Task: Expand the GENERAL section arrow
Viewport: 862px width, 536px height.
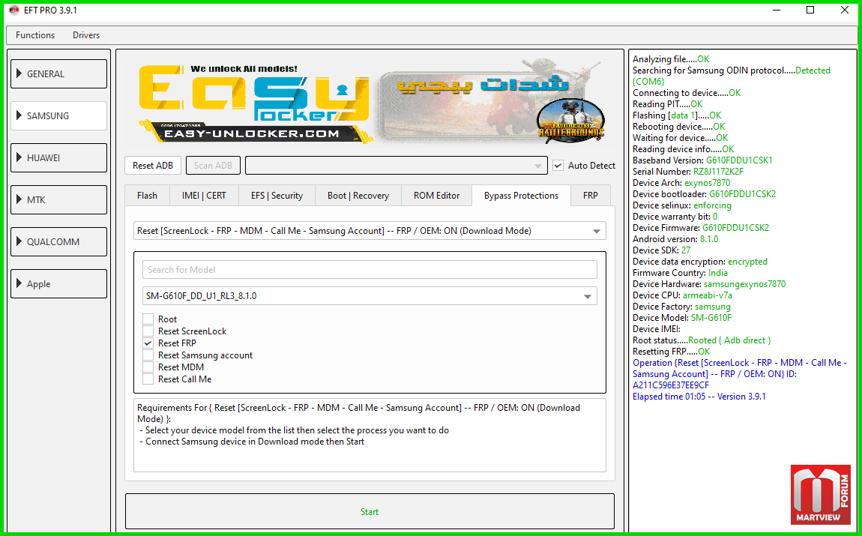Action: tap(19, 74)
